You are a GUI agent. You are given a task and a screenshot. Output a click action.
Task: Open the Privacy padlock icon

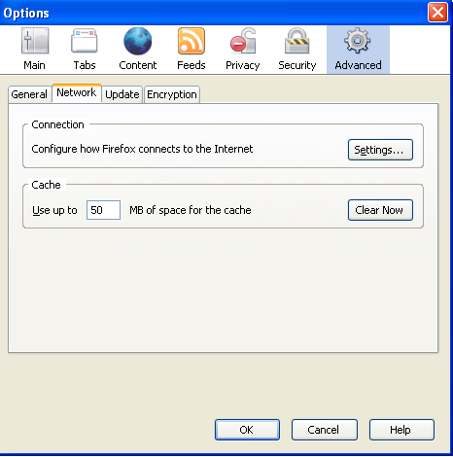point(243,41)
